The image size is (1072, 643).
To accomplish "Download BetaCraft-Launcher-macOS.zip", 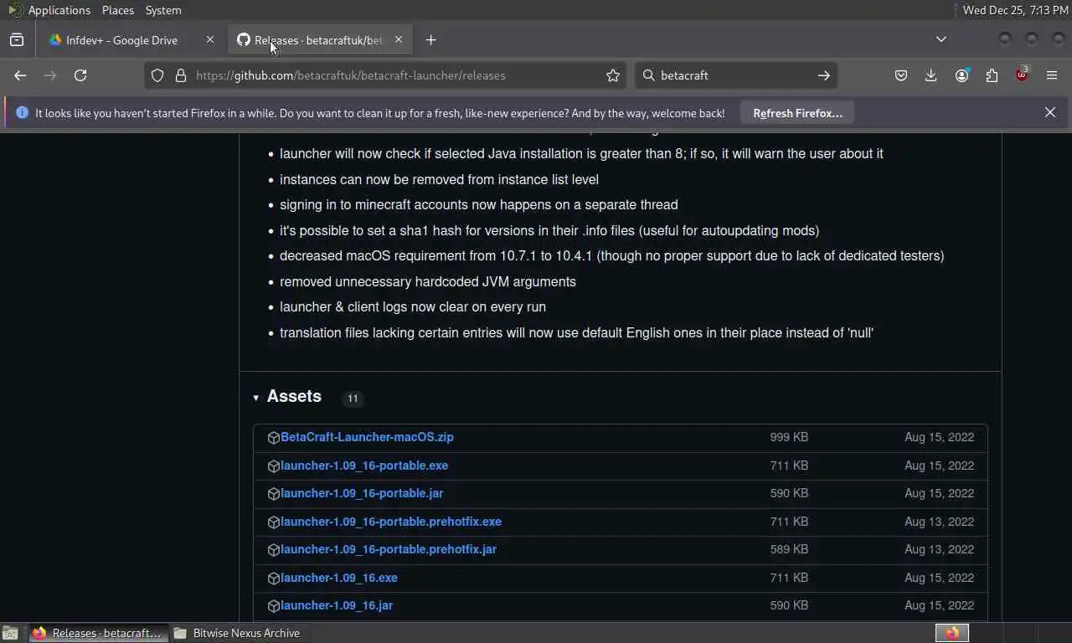I will tap(367, 437).
